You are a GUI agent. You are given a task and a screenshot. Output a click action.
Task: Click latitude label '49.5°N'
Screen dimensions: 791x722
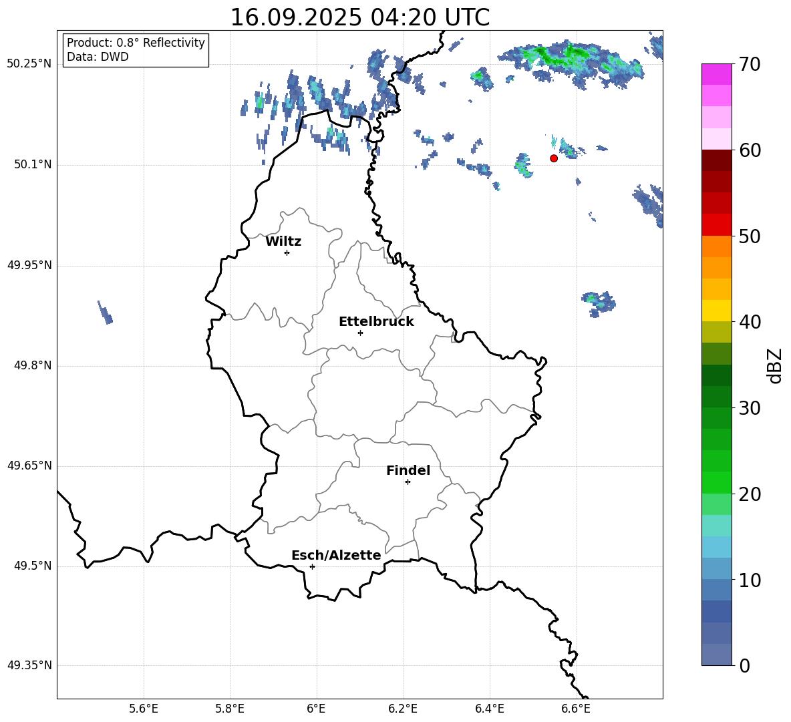pos(33,566)
